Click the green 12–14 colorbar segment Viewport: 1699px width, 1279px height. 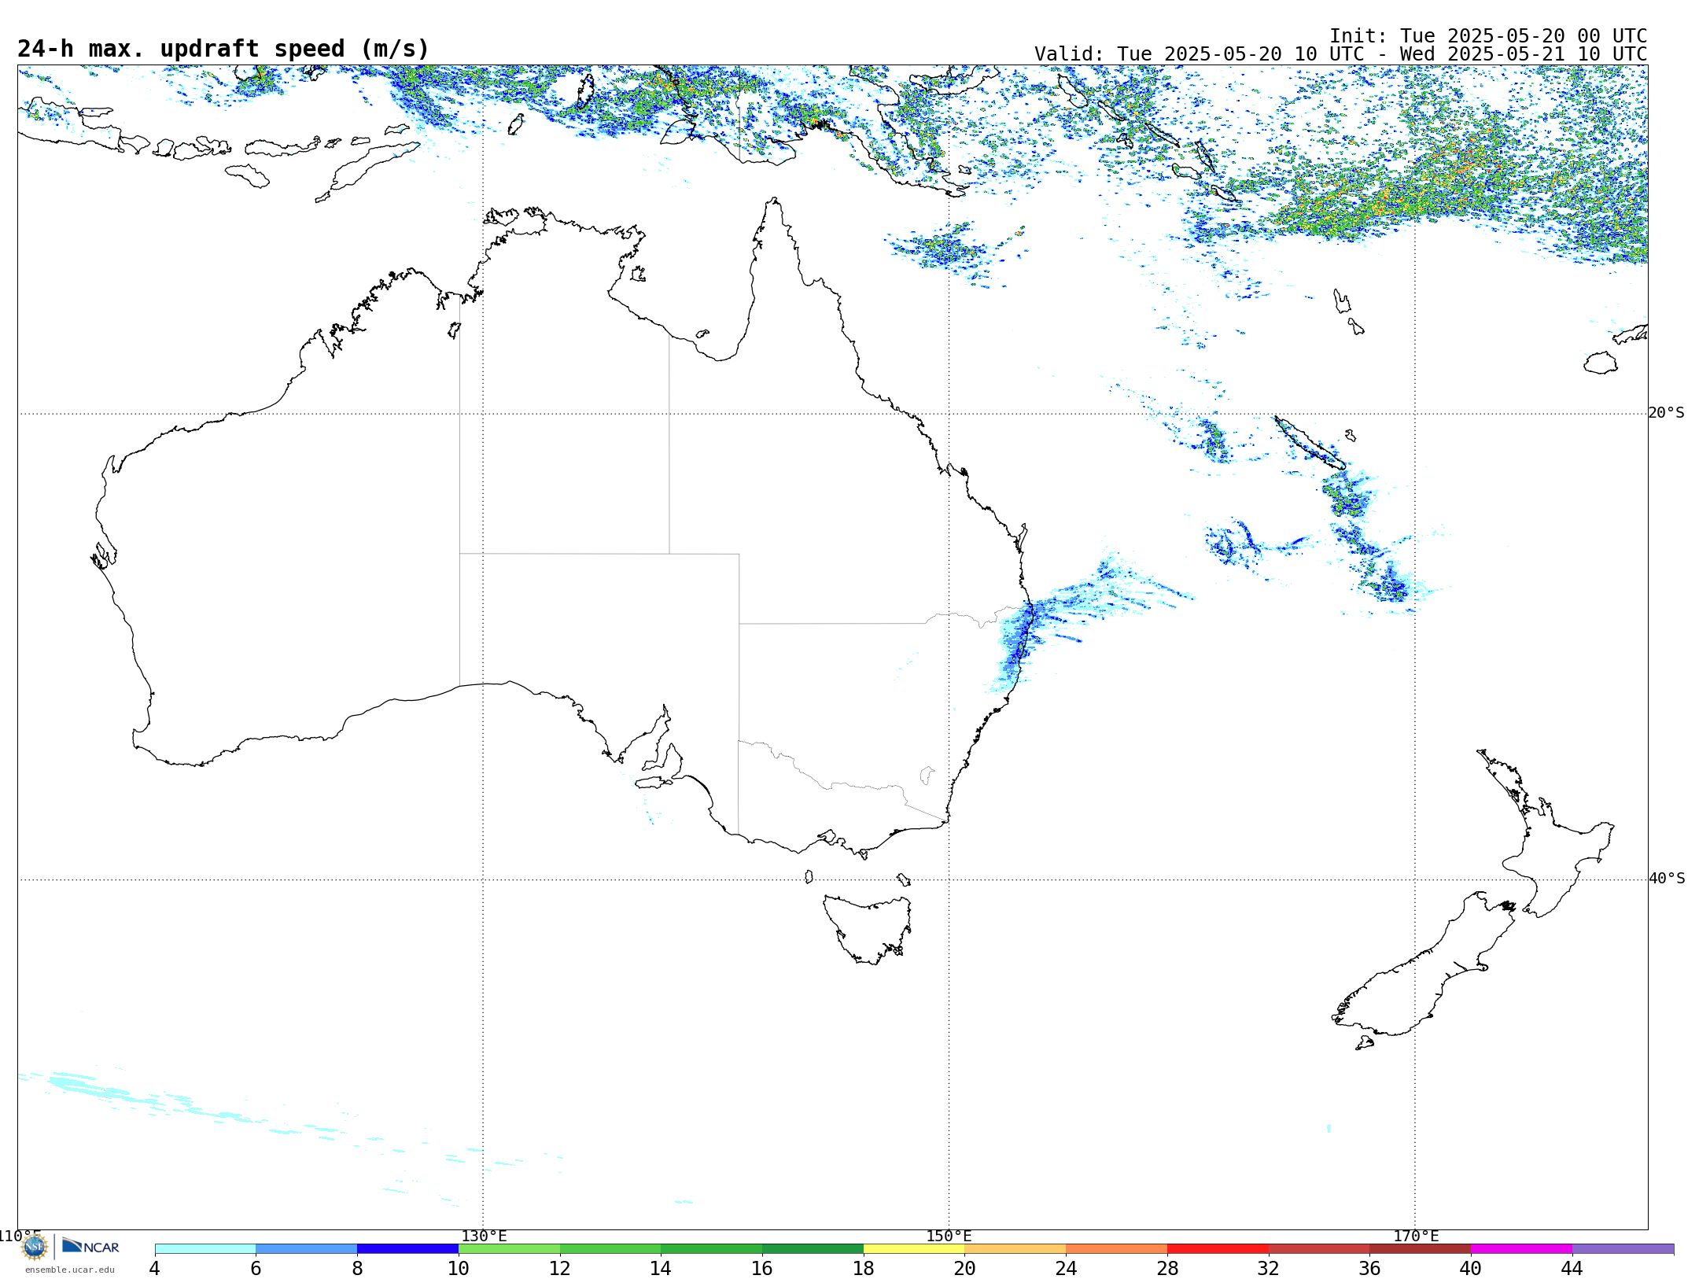(610, 1249)
